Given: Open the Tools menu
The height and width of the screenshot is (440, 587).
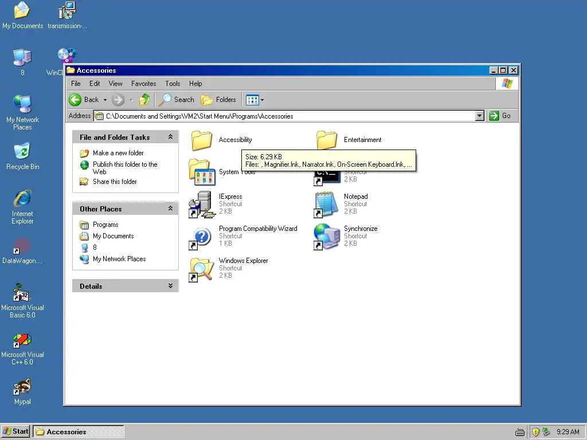Looking at the screenshot, I should [x=173, y=84].
